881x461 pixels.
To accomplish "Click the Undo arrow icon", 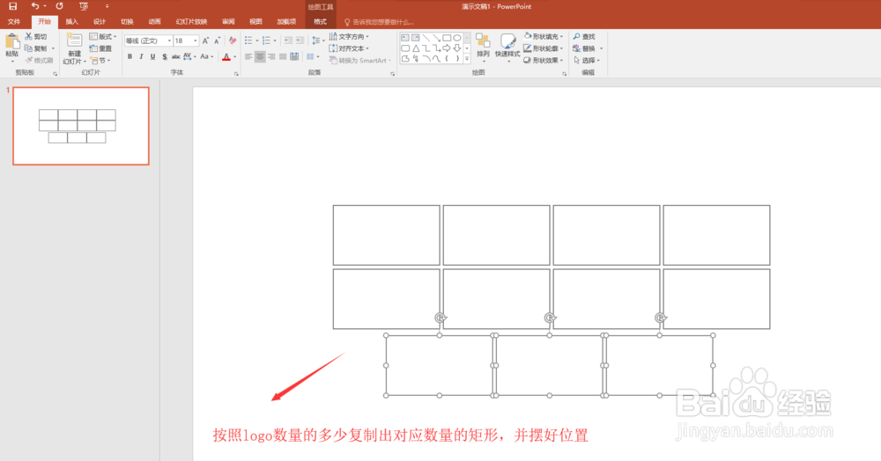I will click(35, 6).
